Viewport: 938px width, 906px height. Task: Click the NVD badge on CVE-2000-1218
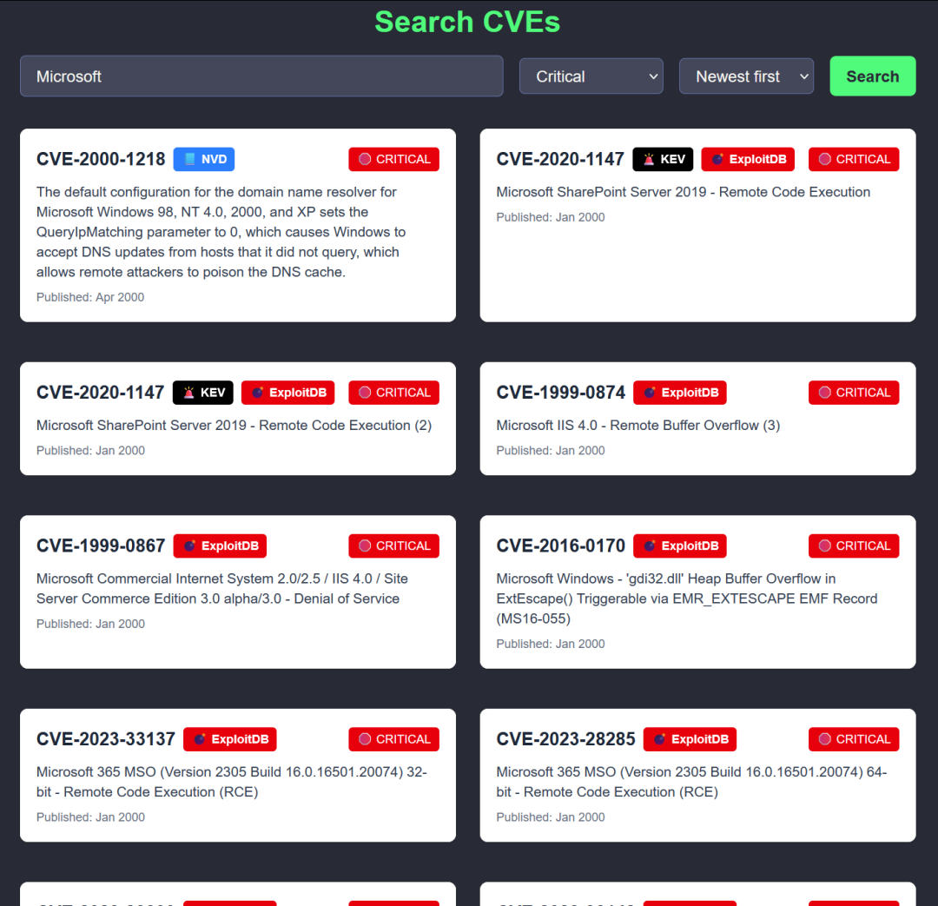(204, 159)
